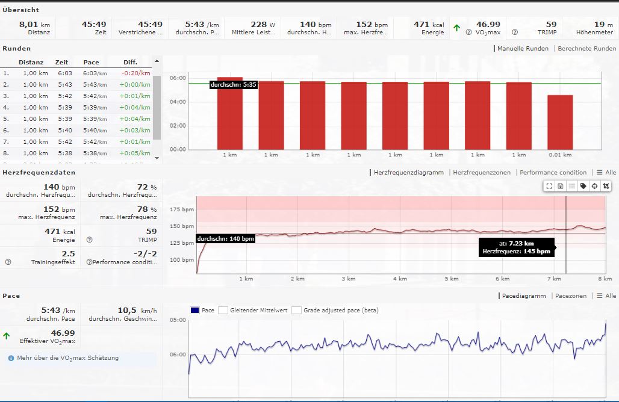
Task: Open the Alle menu in Pace section
Action: coord(606,296)
